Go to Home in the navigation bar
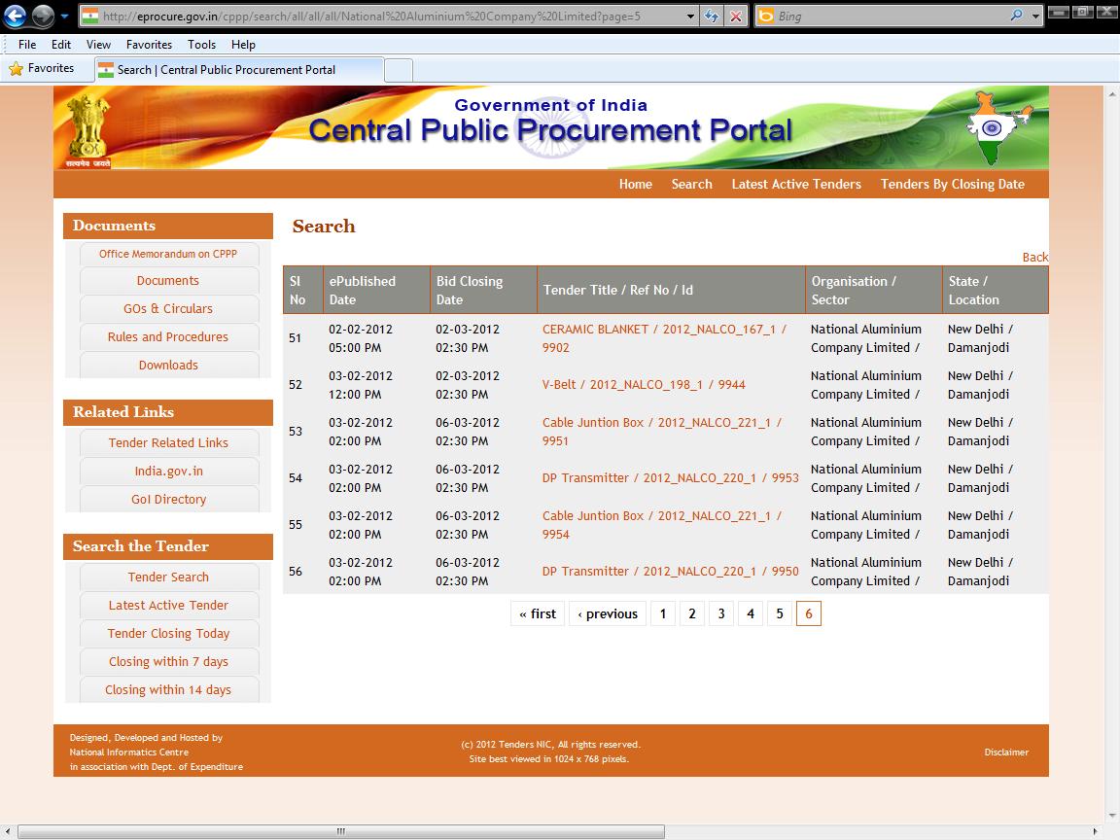 point(636,184)
